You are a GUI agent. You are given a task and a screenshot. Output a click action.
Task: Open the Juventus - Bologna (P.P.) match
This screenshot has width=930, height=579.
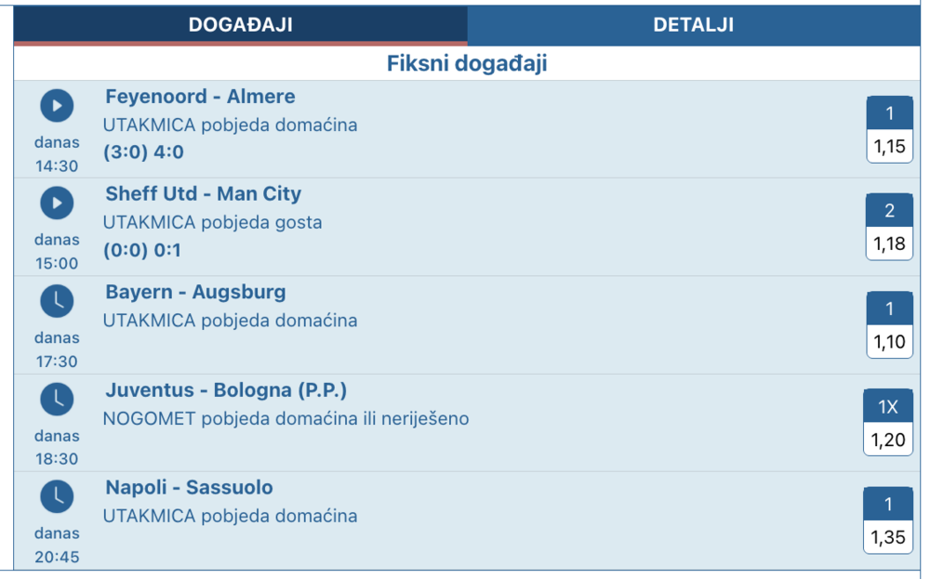click(x=226, y=390)
